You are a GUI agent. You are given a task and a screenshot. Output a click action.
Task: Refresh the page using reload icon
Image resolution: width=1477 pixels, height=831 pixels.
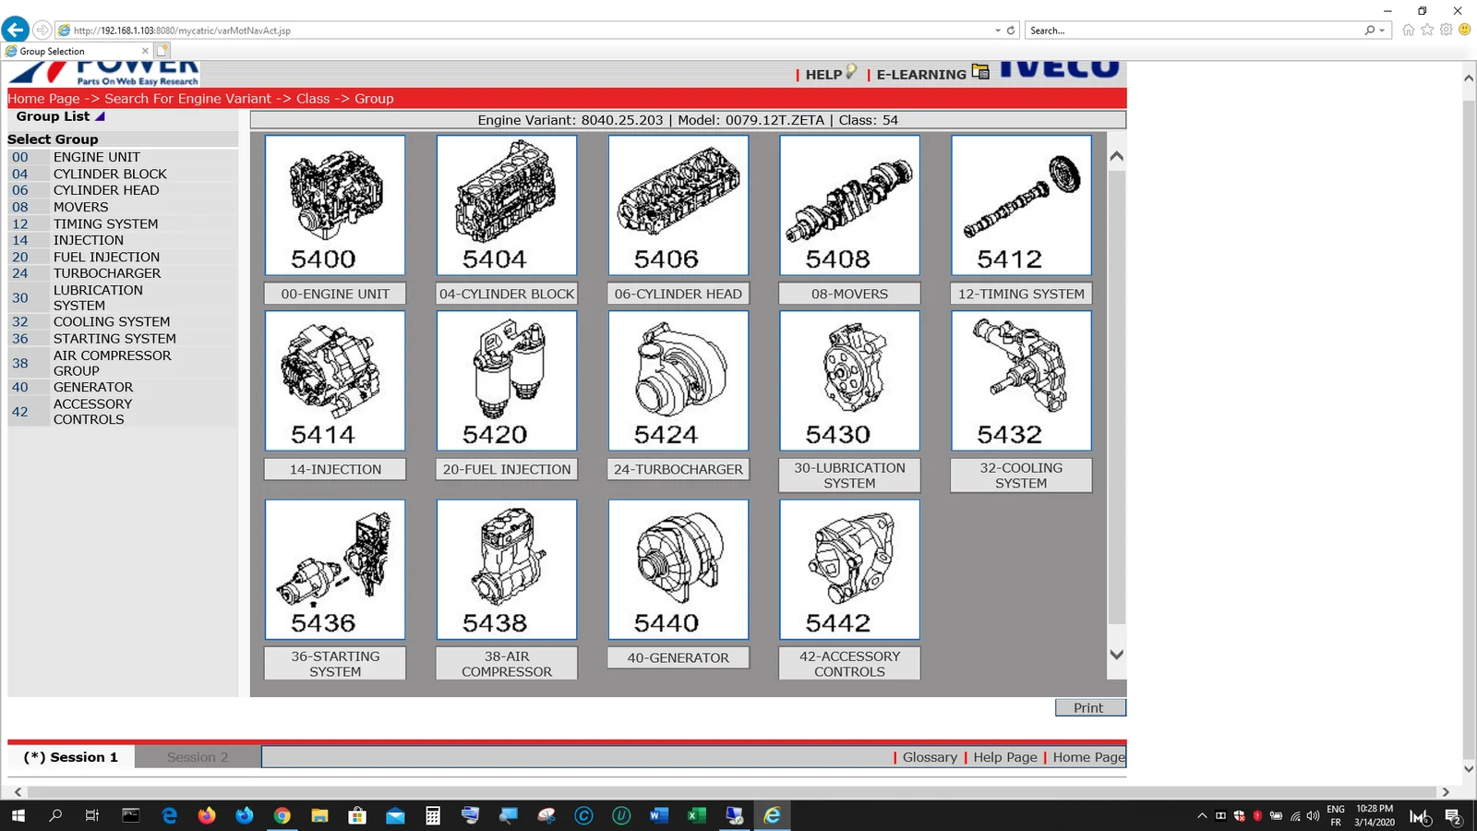(1011, 30)
